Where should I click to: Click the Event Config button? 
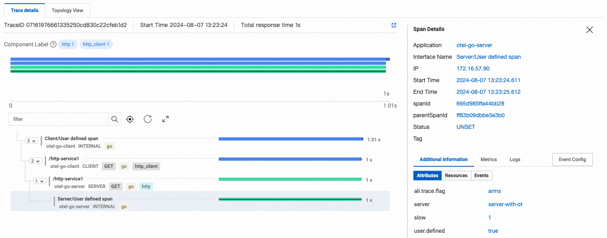pyautogui.click(x=572, y=159)
